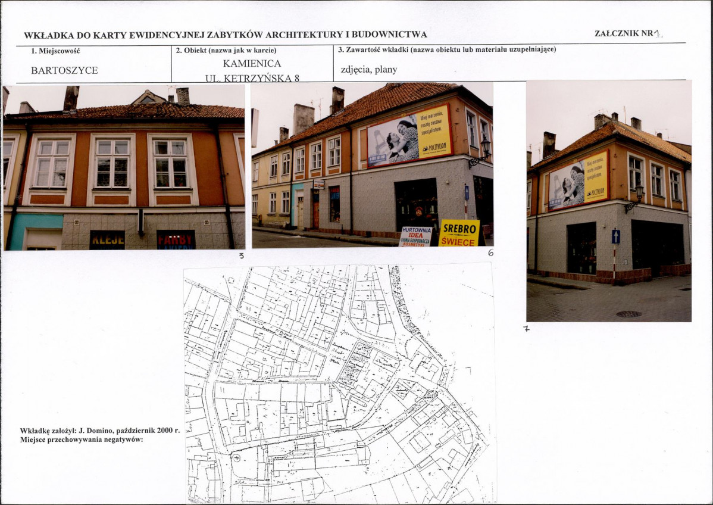Click the billboard in the middle photo
Image resolution: width=713 pixels, height=505 pixels.
(409, 136)
